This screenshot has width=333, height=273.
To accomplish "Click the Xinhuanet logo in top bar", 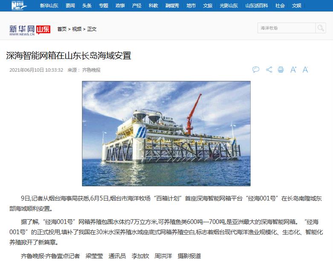I will coord(19,6).
